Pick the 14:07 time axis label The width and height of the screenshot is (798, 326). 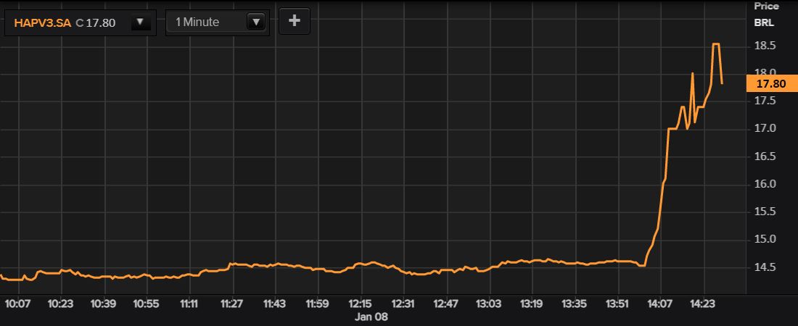[x=660, y=304]
